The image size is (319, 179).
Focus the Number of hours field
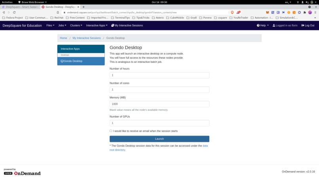point(159,75)
